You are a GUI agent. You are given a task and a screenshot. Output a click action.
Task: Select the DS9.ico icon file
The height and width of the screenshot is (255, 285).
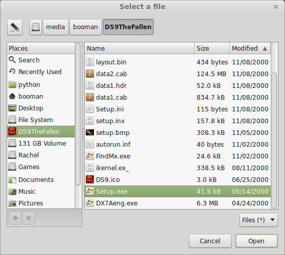point(178,180)
